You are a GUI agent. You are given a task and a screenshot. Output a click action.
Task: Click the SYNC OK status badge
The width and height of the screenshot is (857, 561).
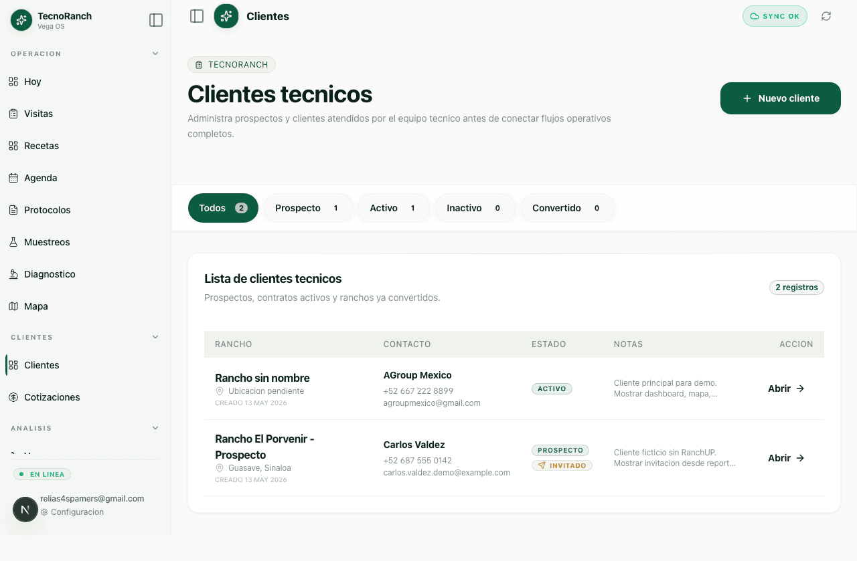click(775, 16)
